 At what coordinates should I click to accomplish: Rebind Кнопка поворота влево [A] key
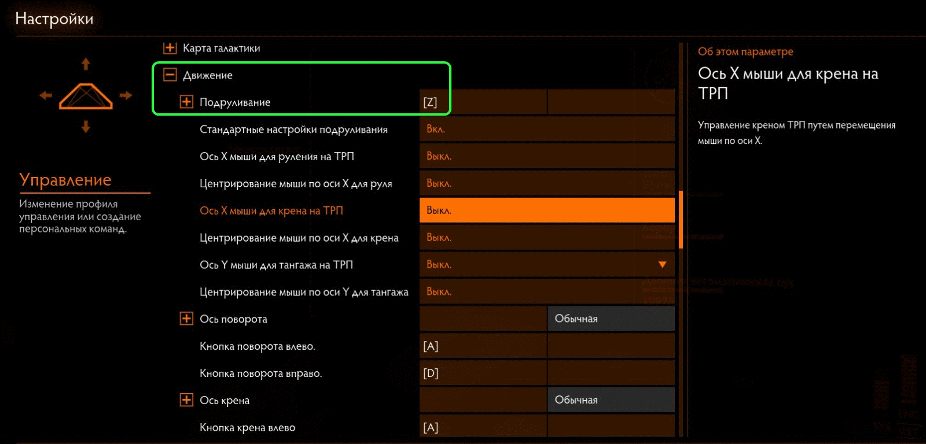coord(483,346)
